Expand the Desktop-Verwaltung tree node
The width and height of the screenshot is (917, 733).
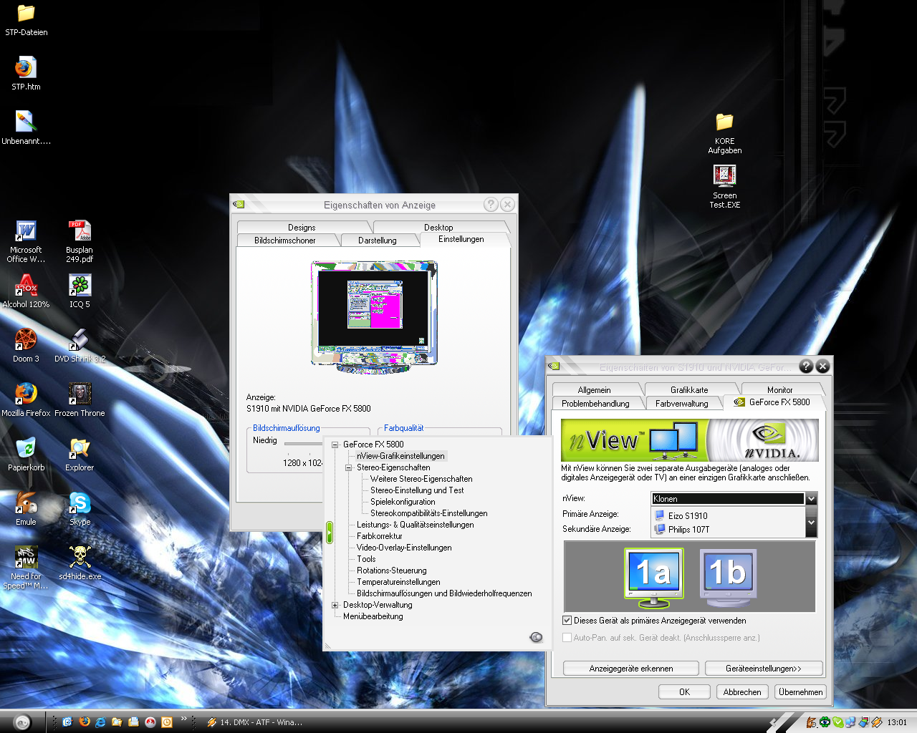click(335, 605)
